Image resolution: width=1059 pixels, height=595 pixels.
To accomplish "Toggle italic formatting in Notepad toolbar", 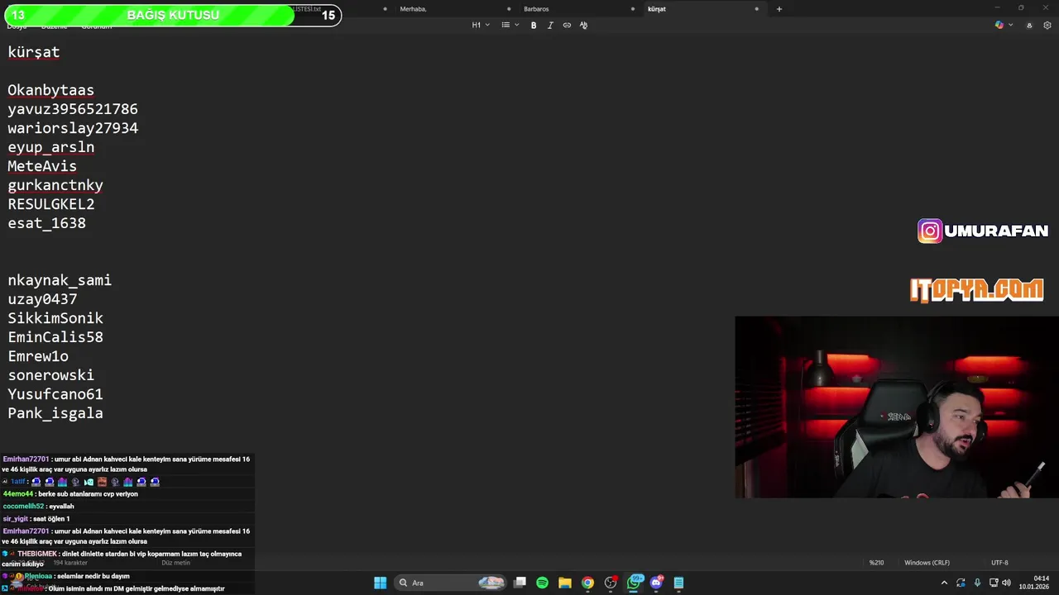I will pos(550,26).
